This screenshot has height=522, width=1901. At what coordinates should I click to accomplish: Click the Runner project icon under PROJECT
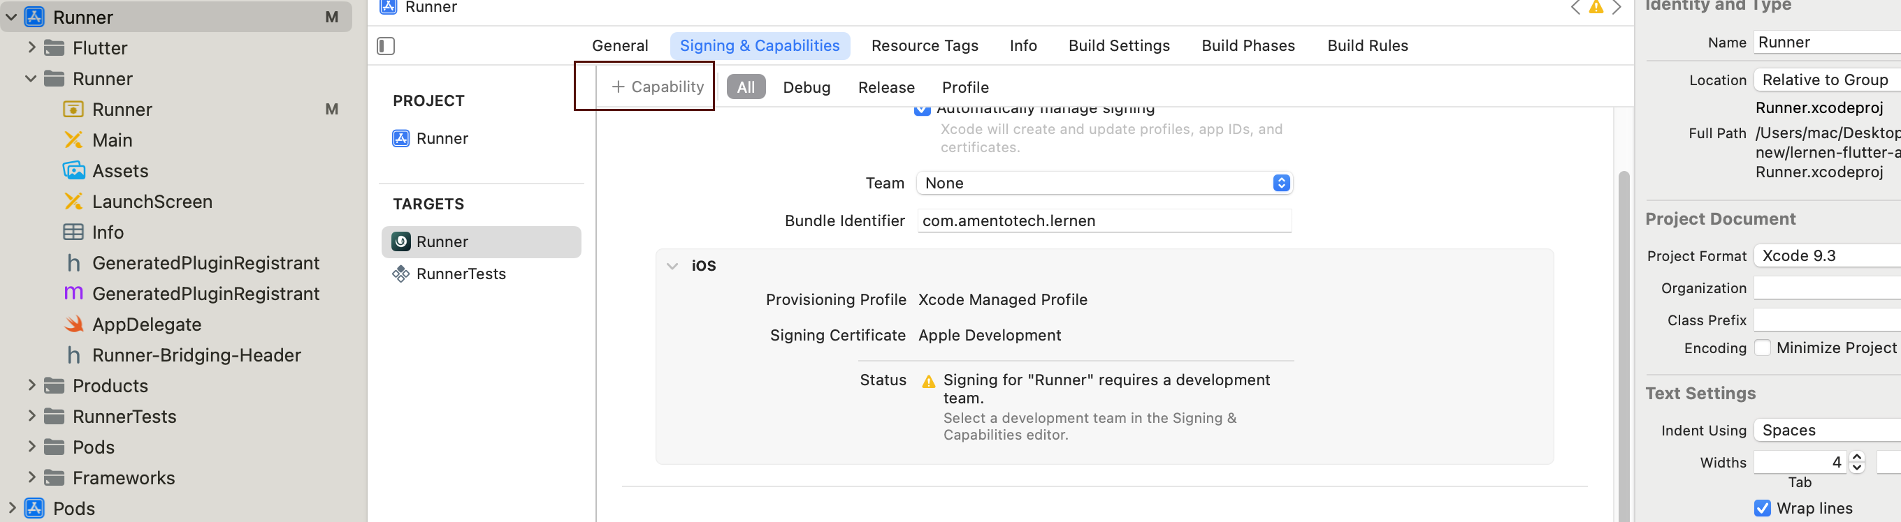point(400,139)
